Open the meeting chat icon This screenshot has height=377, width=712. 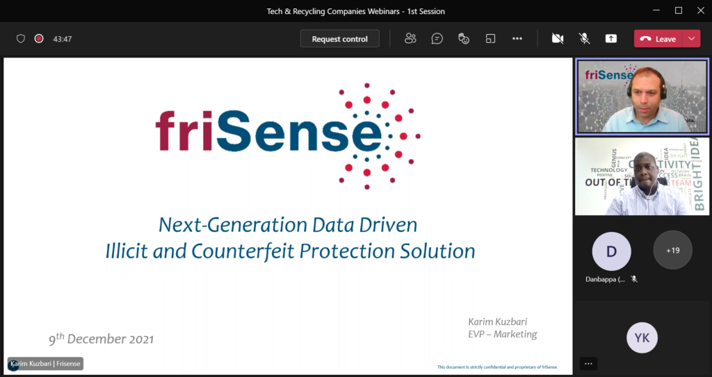pos(437,39)
